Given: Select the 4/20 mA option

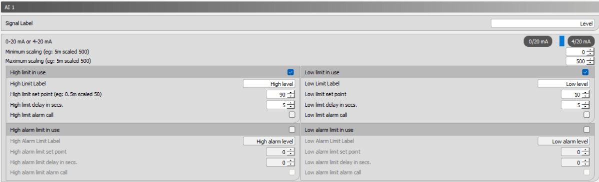Looking at the screenshot, I should [581, 41].
